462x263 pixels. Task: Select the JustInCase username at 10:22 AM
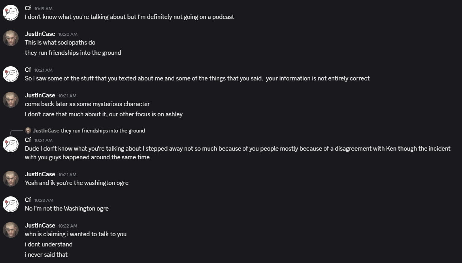(40, 226)
